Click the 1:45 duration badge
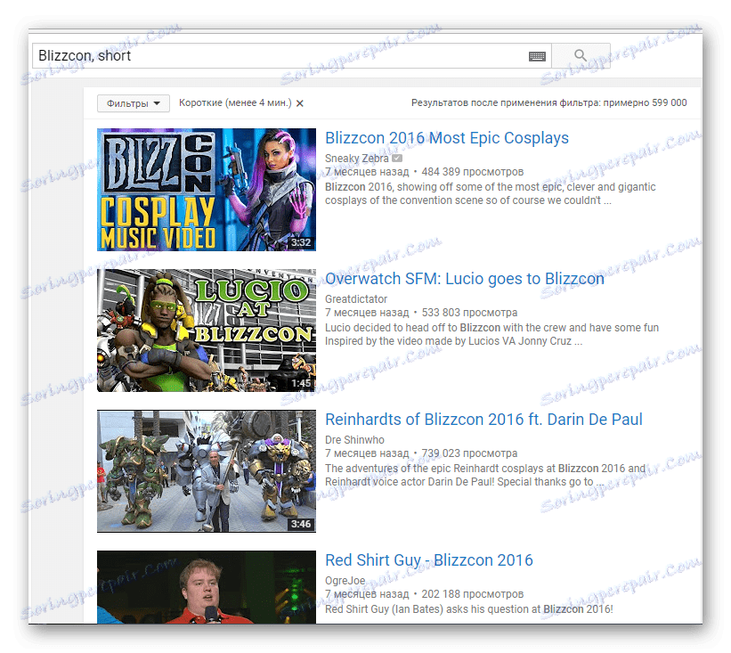 [x=301, y=383]
